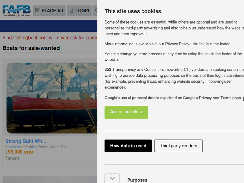Click the user silhouette icon beside LOGIN
Viewport: 244px width, 183px height.
[72, 11]
